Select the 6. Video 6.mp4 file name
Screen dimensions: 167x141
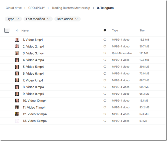point(33,74)
